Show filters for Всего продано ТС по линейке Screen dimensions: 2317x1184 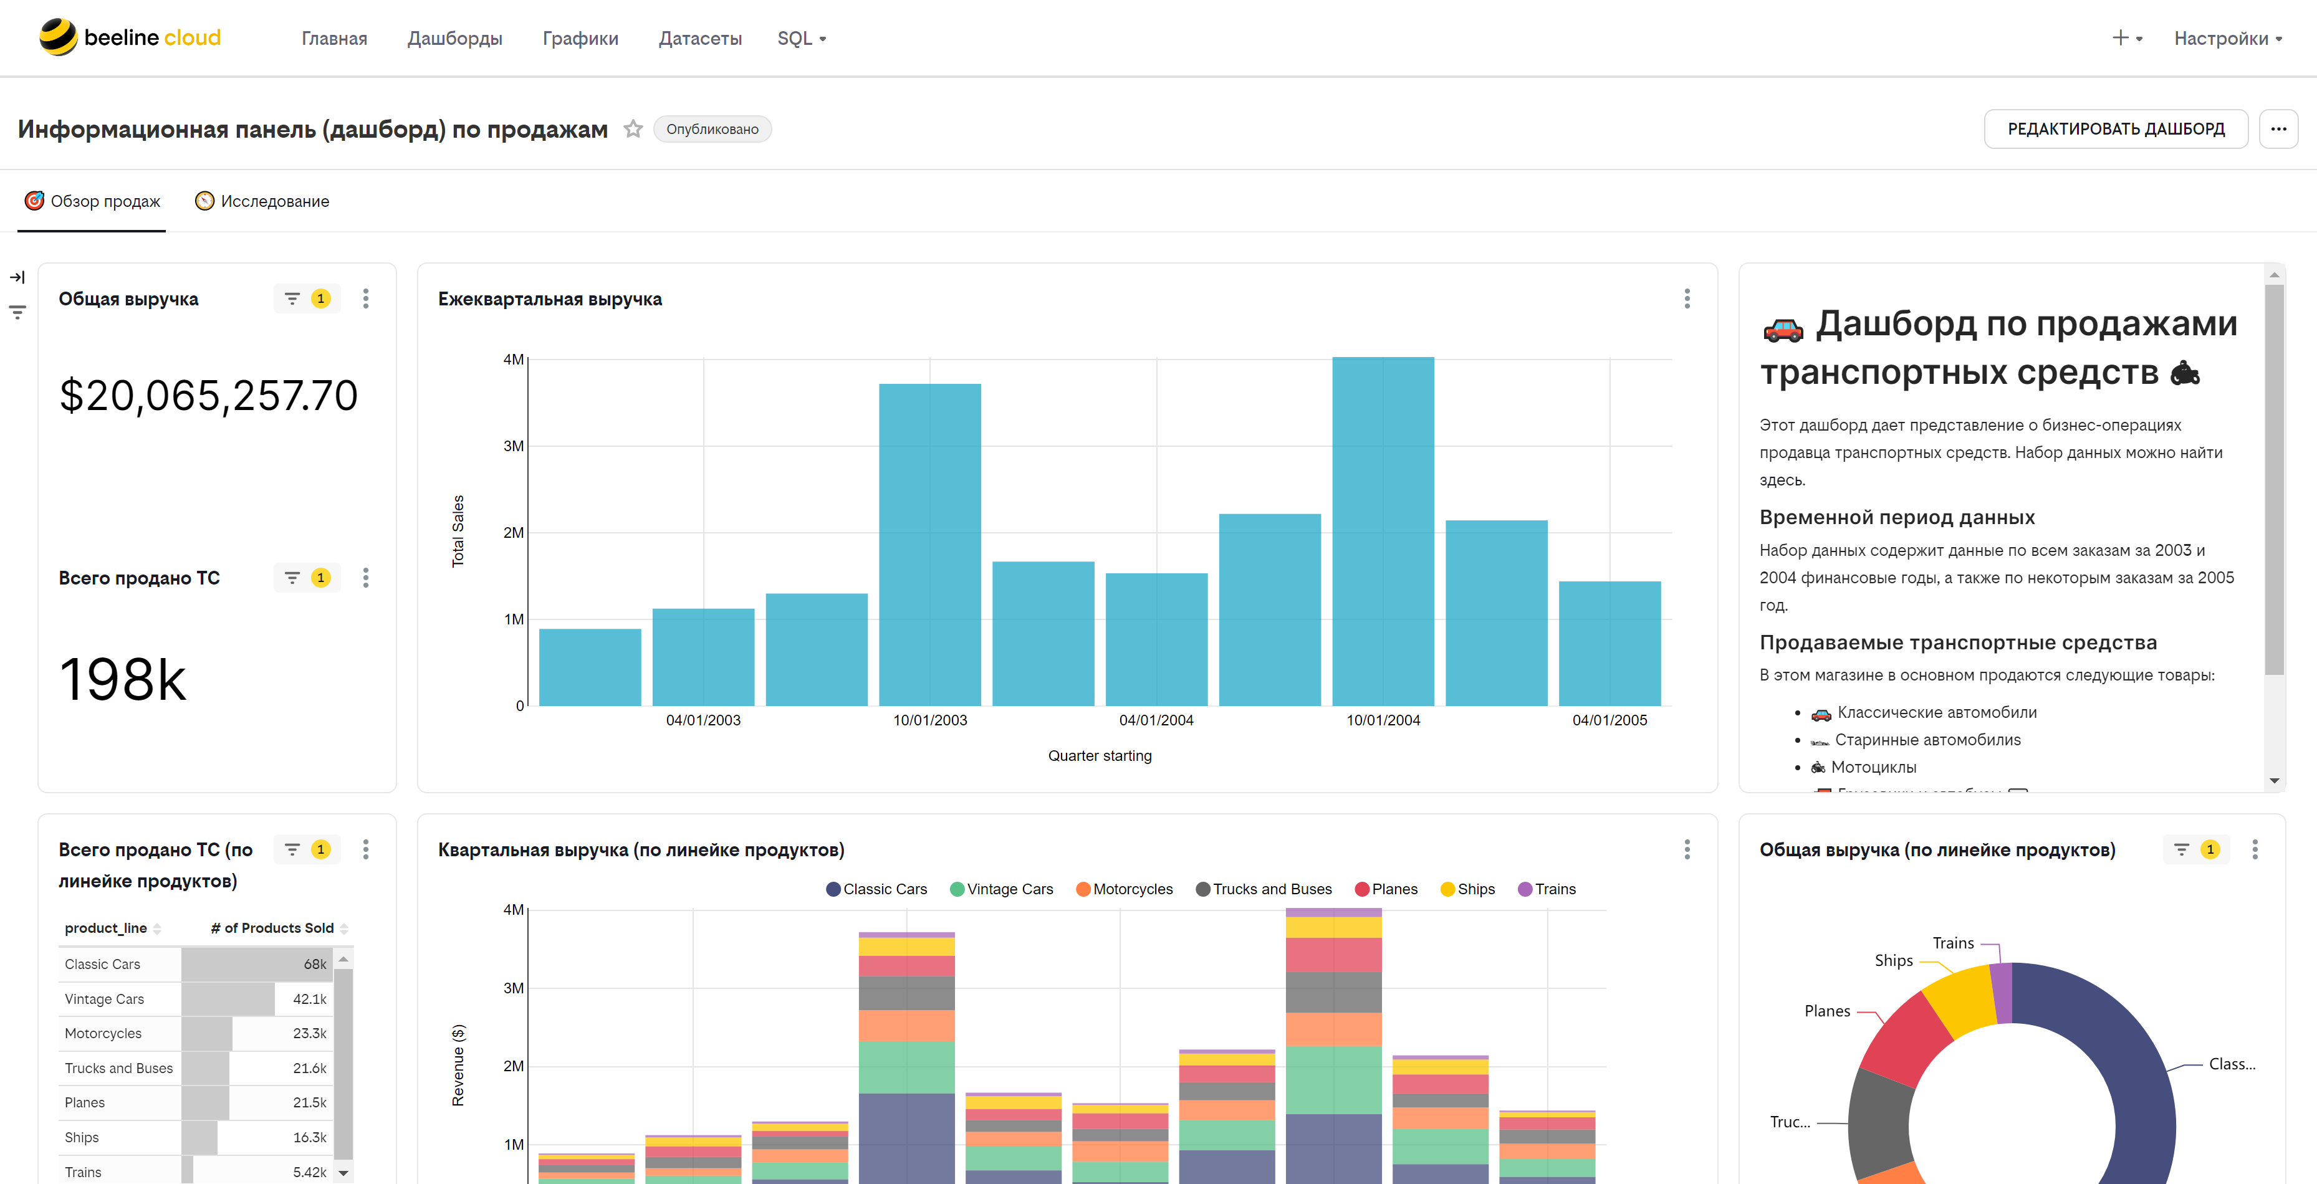click(307, 849)
